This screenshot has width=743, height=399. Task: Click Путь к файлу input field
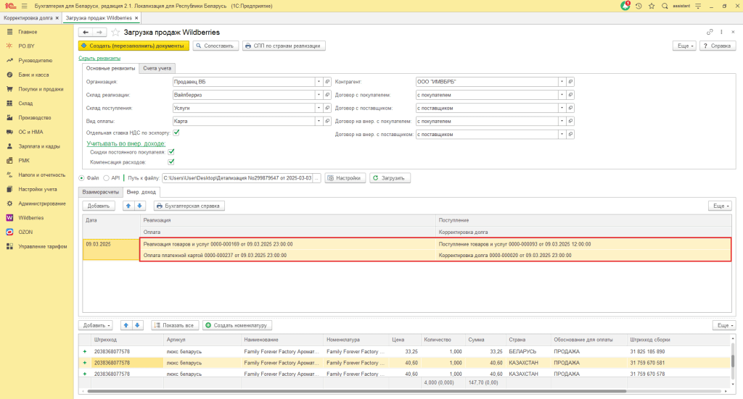point(237,178)
